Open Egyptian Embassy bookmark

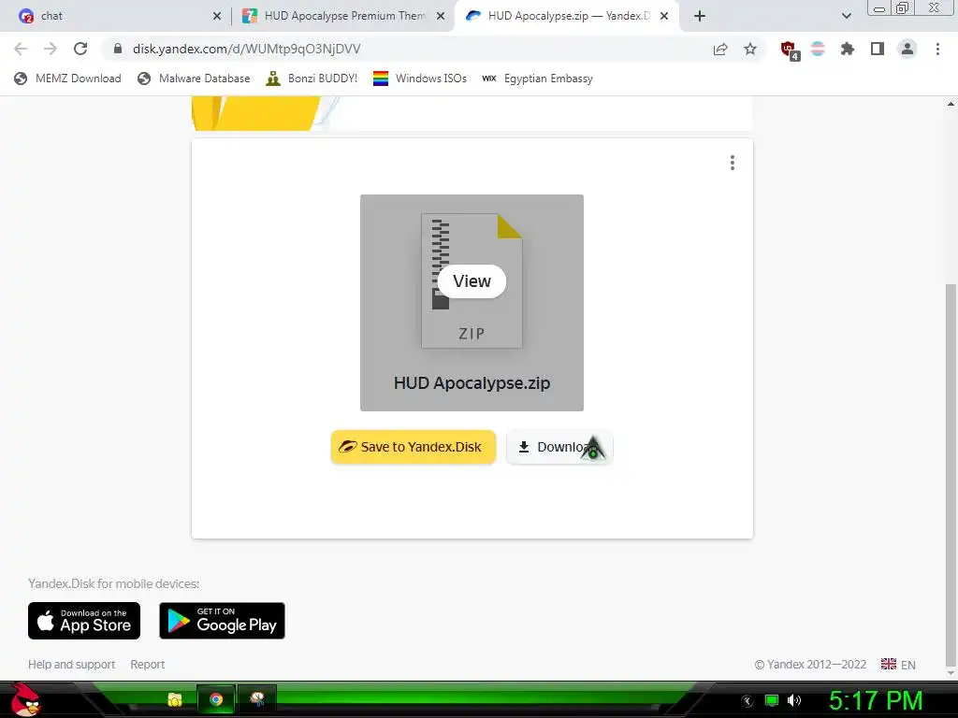click(x=537, y=79)
